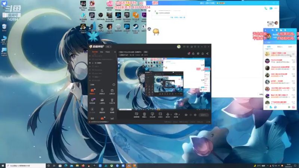This screenshot has height=168, width=299.
Task: Click the microphone icon in the streaming toolbar
Action: click(x=168, y=114)
